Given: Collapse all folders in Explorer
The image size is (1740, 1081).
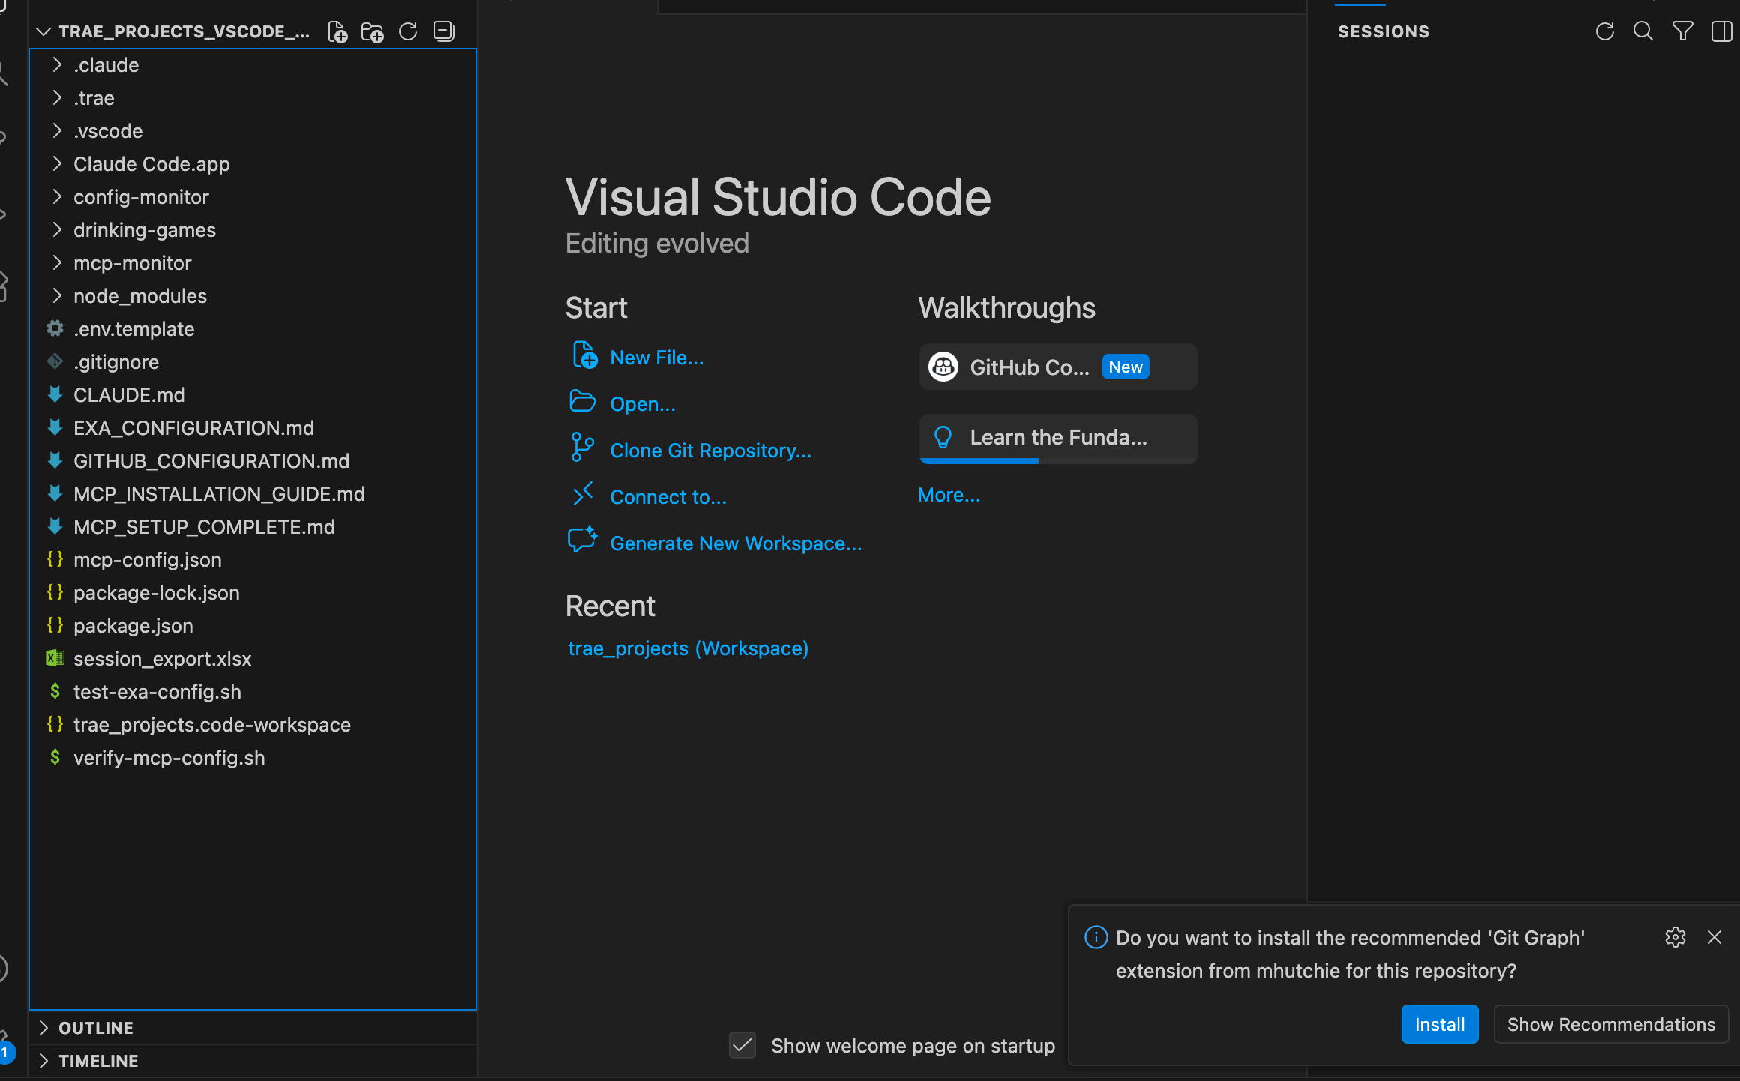Looking at the screenshot, I should pyautogui.click(x=444, y=31).
